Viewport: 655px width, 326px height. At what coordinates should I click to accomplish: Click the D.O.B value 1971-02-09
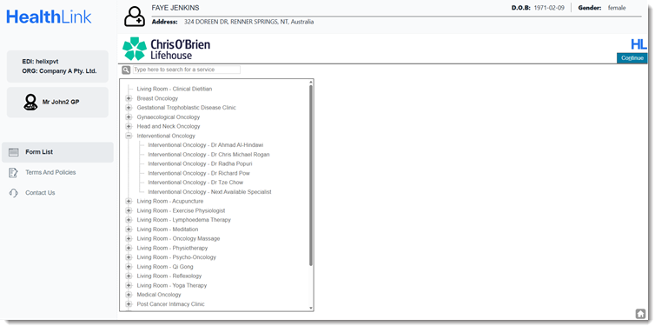point(549,8)
